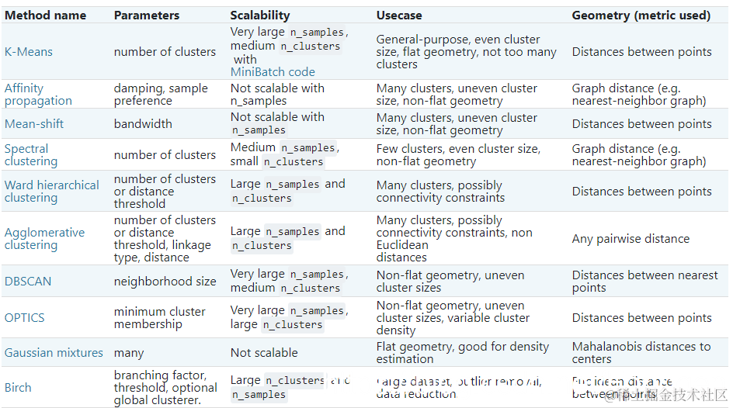
Task: Click the Geometry (metric used) header
Action: (641, 16)
